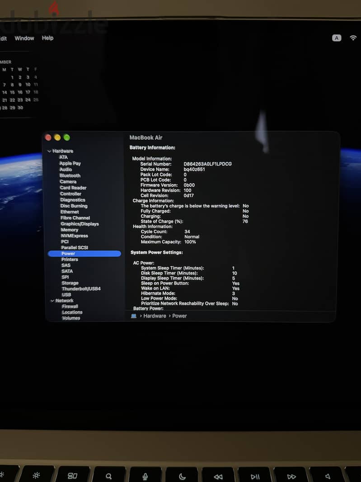Select Graphics/Displays in sidebar
Image resolution: width=361 pixels, height=482 pixels.
(80, 224)
